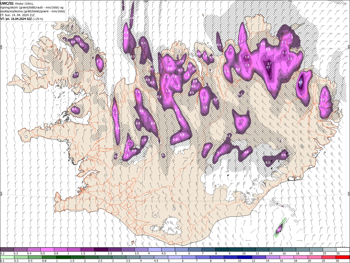
Task: Pick the purple rain swatch between 12 and 14
Action: click(x=258, y=257)
